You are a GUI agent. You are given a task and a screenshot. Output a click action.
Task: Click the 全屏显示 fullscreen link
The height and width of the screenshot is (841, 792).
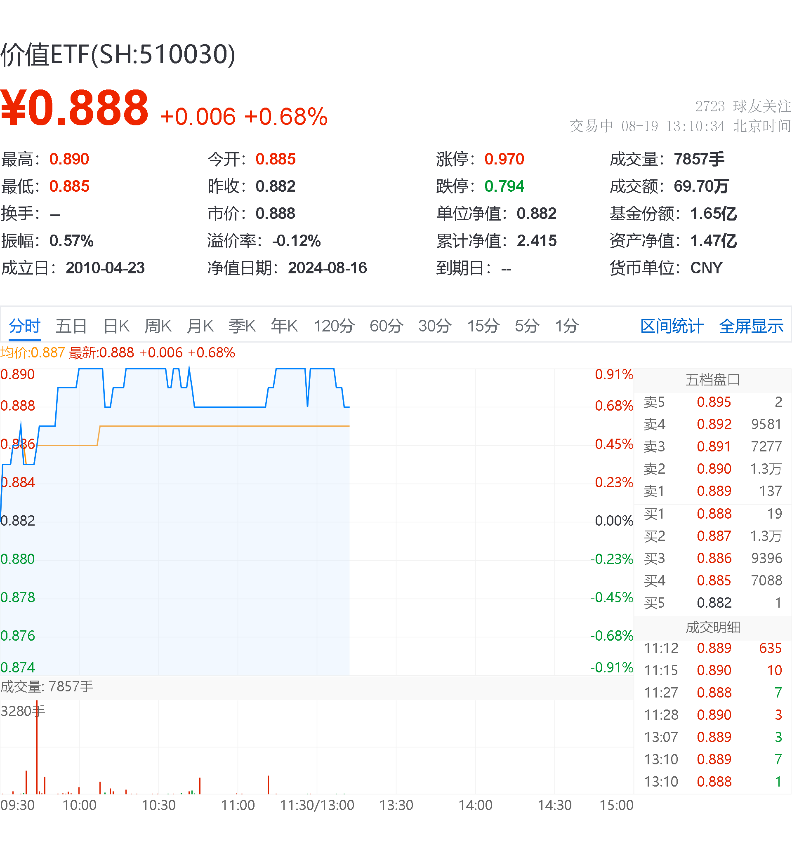coord(751,327)
